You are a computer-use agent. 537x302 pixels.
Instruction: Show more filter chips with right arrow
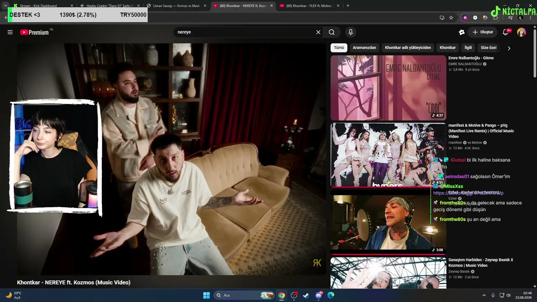coord(509,48)
